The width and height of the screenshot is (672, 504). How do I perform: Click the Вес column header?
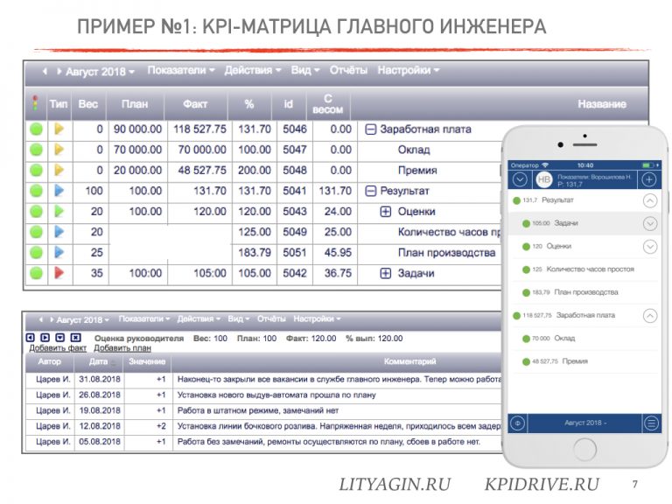click(88, 104)
